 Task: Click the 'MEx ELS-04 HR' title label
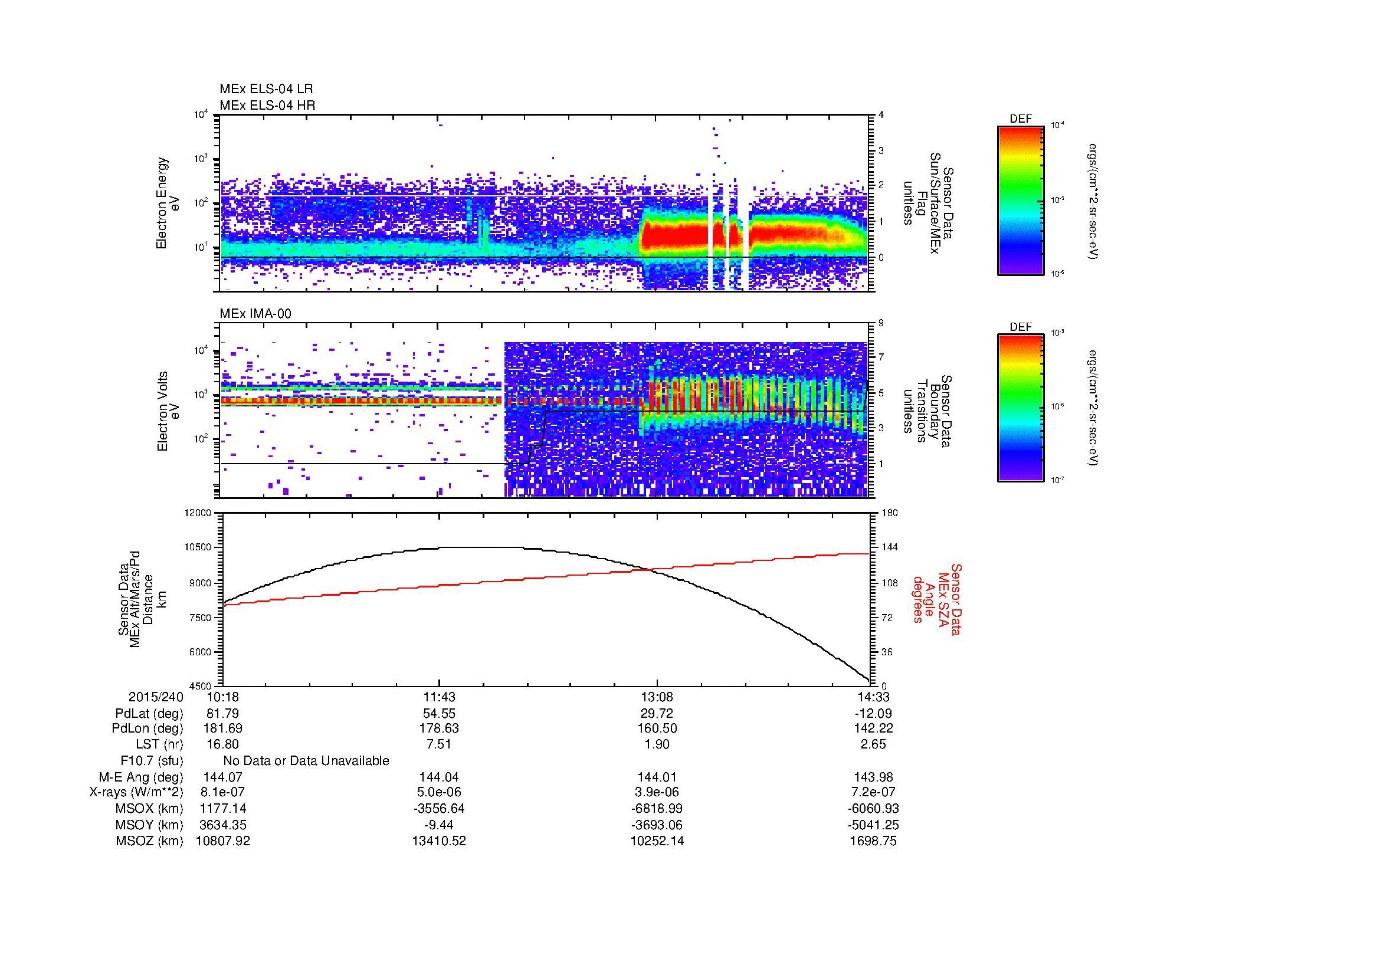point(267,105)
